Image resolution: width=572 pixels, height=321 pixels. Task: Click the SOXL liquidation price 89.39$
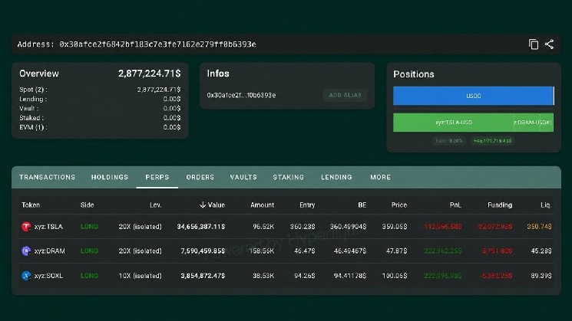541,276
